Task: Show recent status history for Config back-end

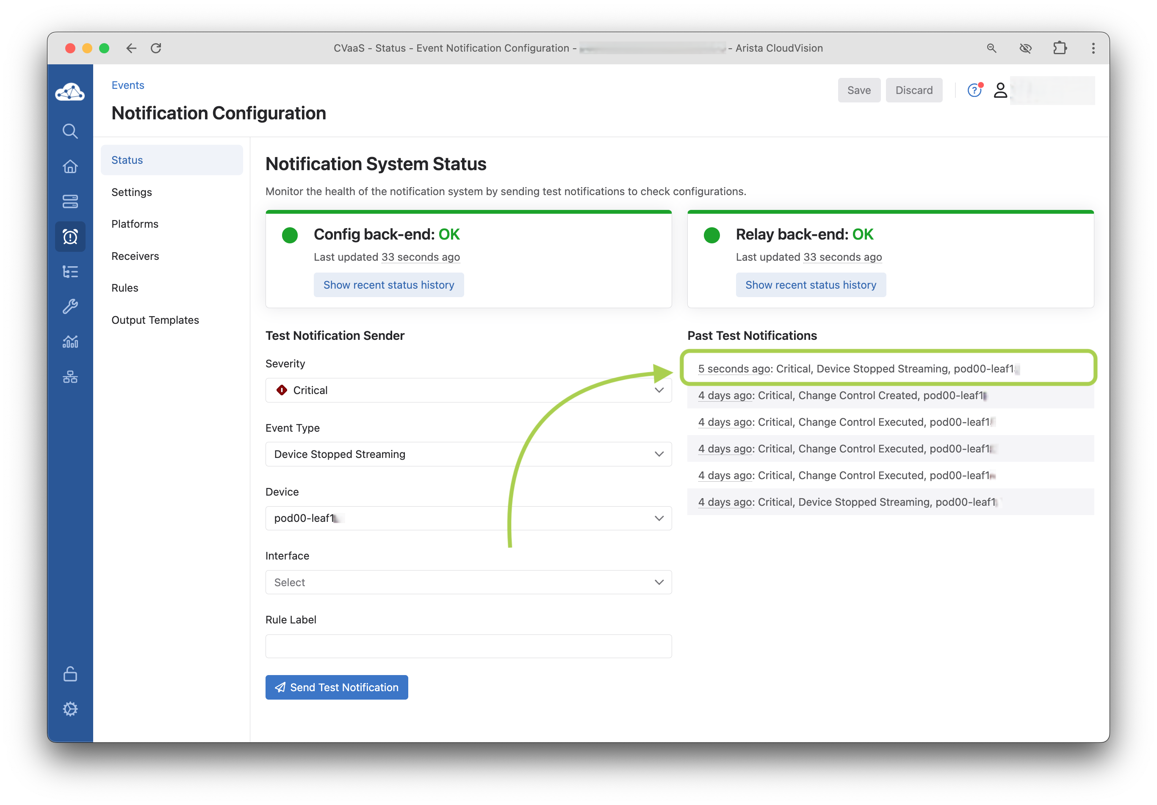Action: pyautogui.click(x=388, y=285)
